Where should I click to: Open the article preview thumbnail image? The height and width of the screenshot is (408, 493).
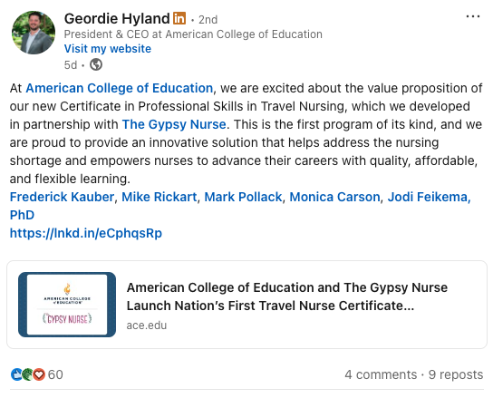pos(67,305)
